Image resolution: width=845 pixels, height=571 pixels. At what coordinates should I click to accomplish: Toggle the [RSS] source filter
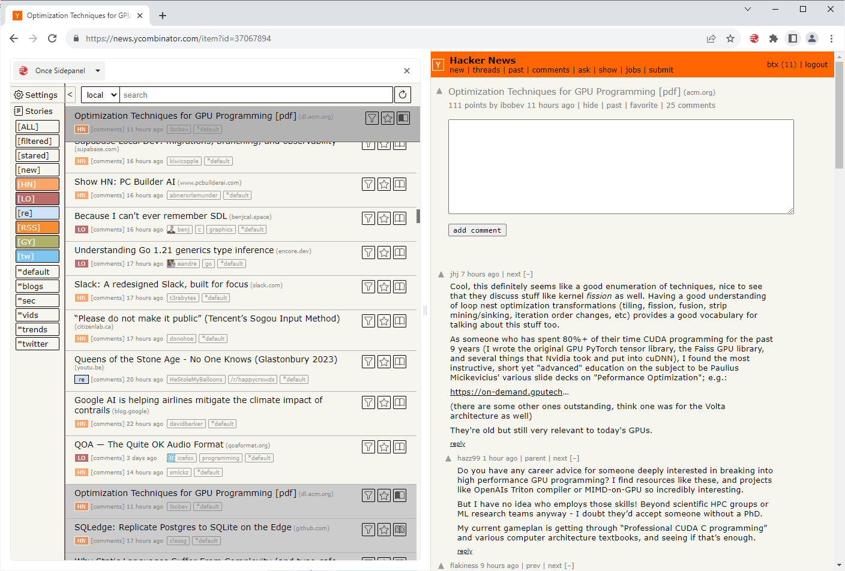(37, 227)
